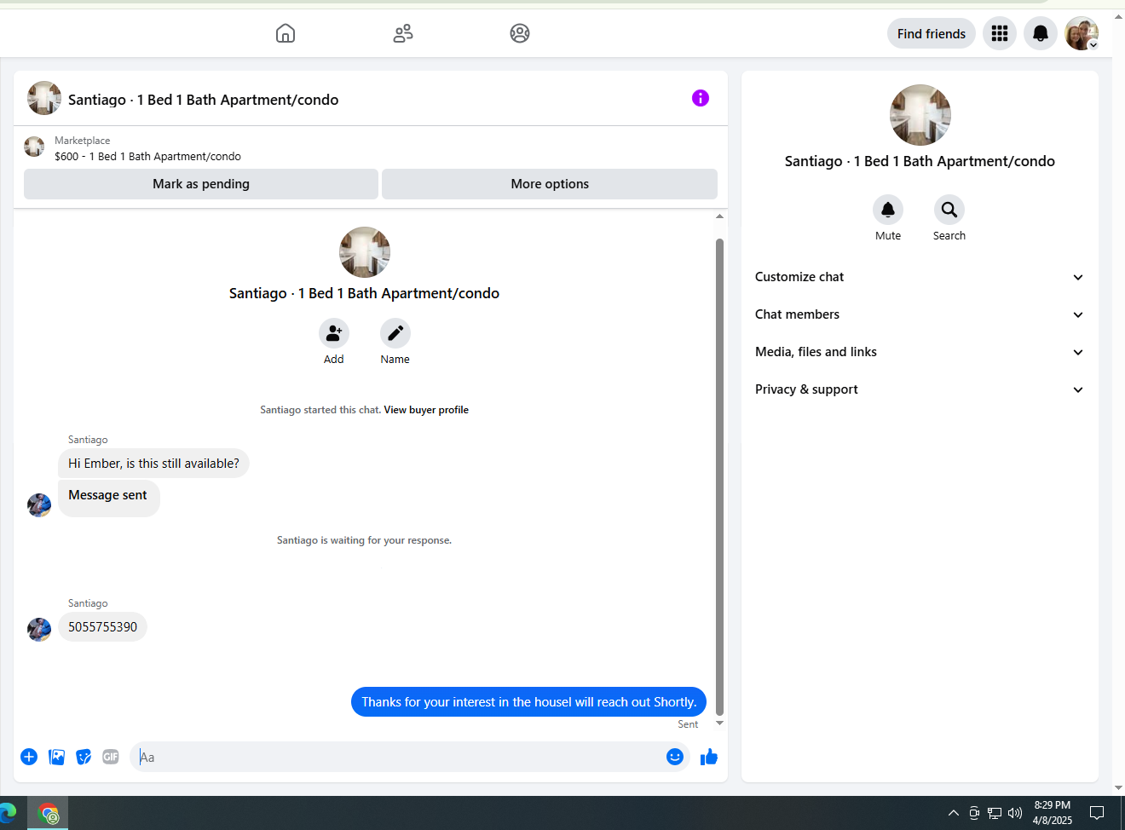Click the message 5055755390
The height and width of the screenshot is (830, 1125).
pyautogui.click(x=102, y=627)
